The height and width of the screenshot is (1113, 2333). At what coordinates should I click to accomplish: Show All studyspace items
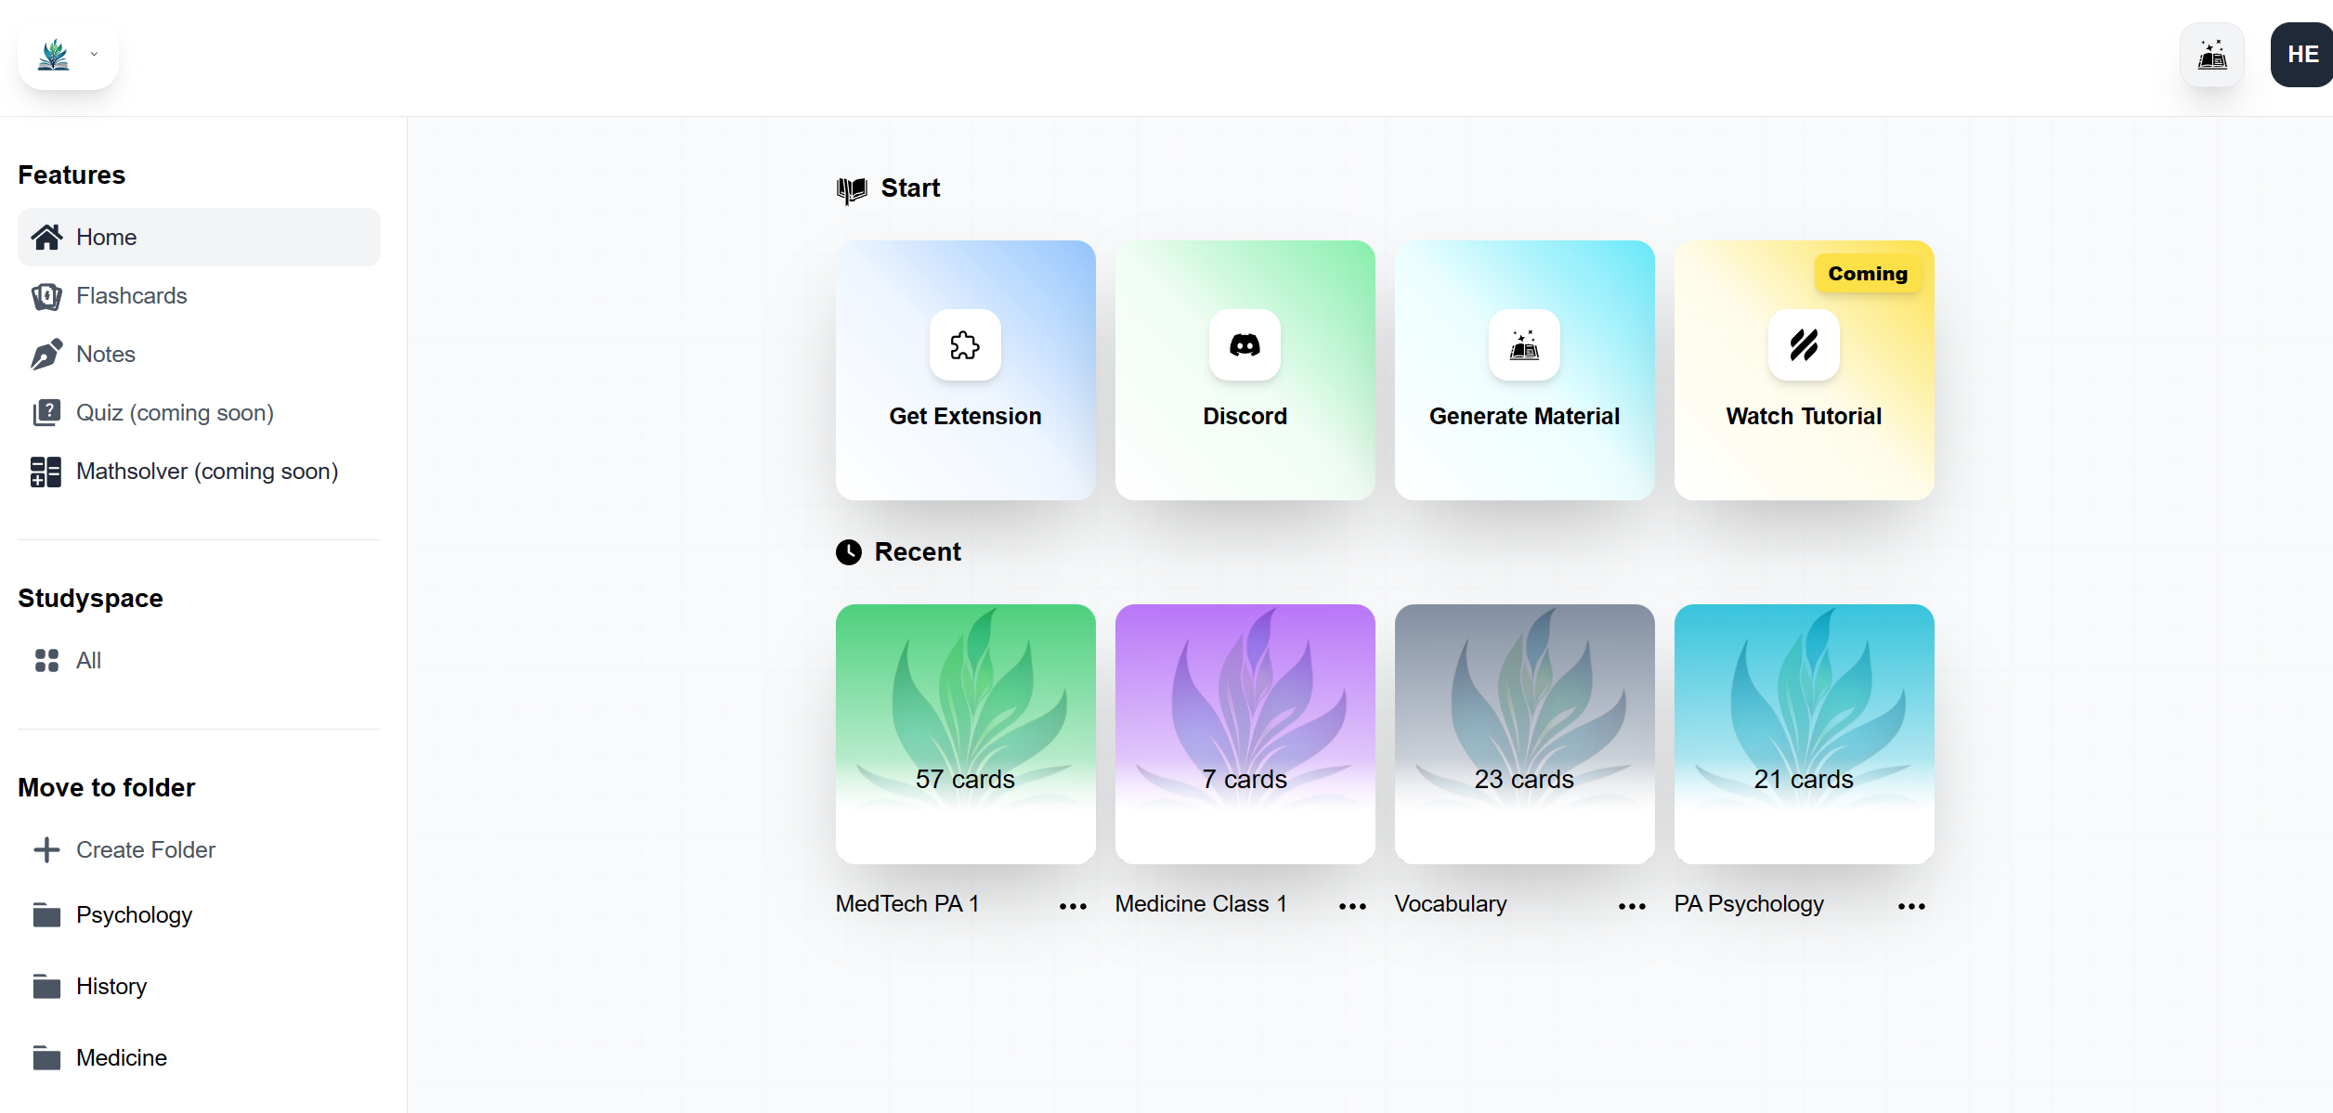click(88, 660)
